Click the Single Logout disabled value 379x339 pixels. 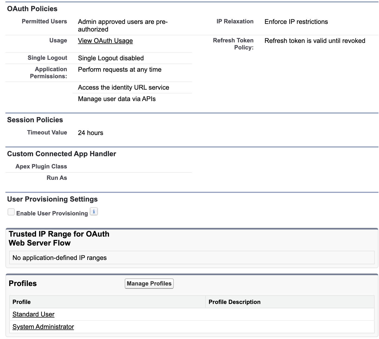[111, 58]
